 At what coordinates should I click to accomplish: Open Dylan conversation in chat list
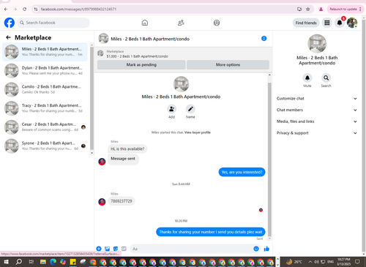click(x=45, y=70)
